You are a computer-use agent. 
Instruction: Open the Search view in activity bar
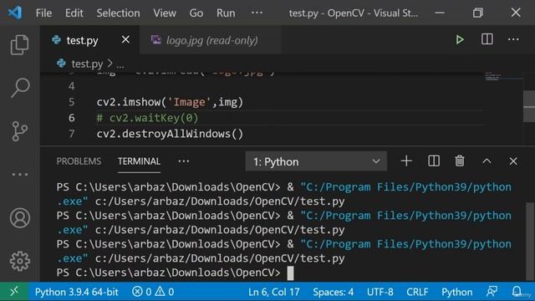(x=20, y=88)
